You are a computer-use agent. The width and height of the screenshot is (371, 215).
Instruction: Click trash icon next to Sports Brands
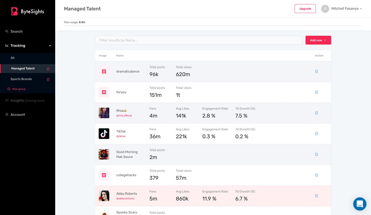[x=48, y=79]
